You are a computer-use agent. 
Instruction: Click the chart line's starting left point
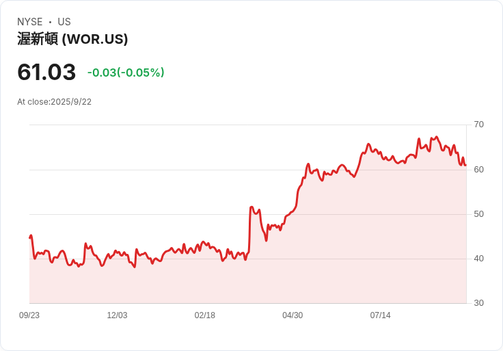[30, 237]
